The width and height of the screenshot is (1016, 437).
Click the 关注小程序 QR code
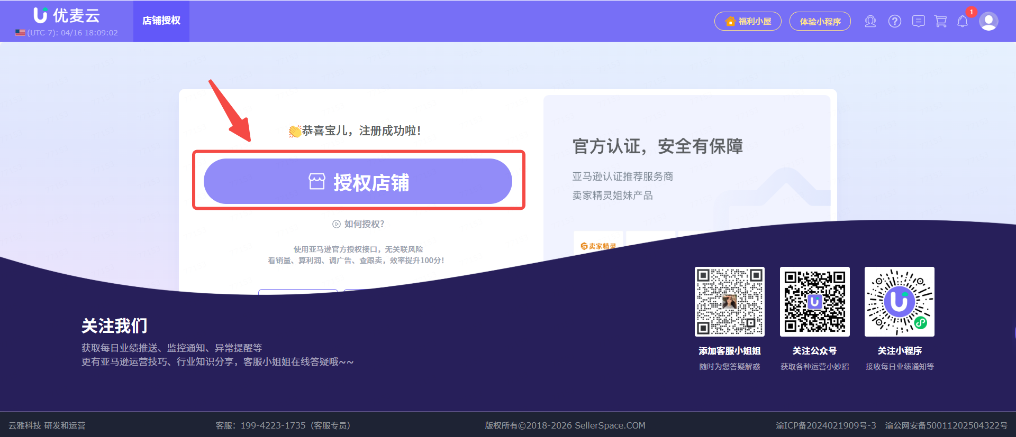pyautogui.click(x=900, y=302)
